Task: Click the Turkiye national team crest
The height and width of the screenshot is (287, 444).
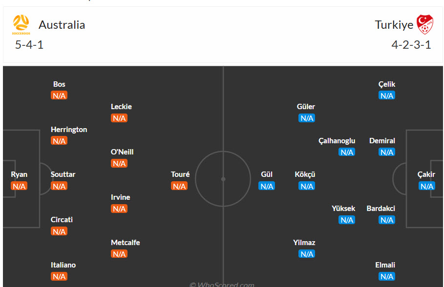Action: click(x=424, y=24)
